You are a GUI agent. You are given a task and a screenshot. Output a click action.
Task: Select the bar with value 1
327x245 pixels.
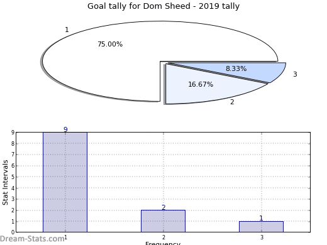coord(262,227)
